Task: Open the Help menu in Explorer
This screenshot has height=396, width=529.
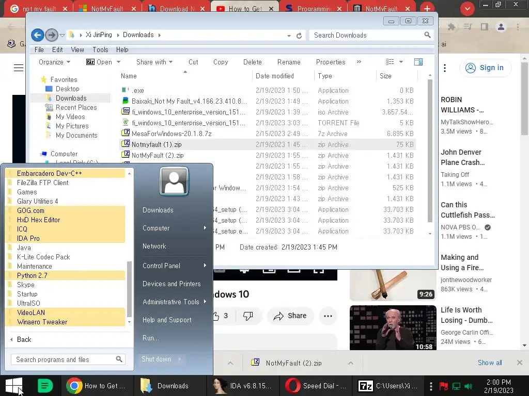Action: [122, 49]
